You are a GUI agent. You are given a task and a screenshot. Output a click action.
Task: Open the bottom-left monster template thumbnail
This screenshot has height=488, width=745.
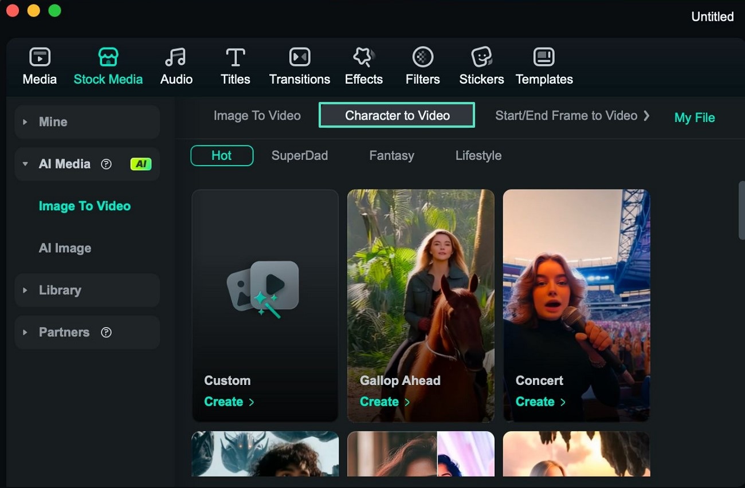[x=265, y=454]
